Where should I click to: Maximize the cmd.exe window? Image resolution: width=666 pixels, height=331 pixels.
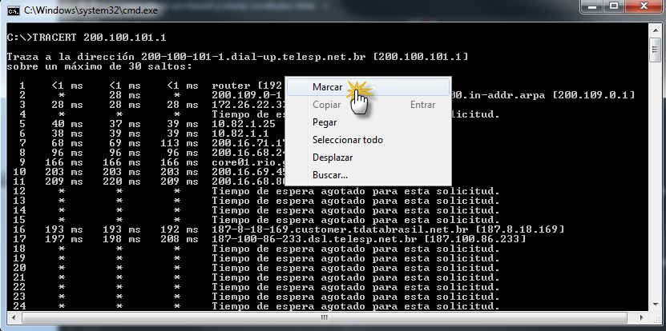coord(614,6)
